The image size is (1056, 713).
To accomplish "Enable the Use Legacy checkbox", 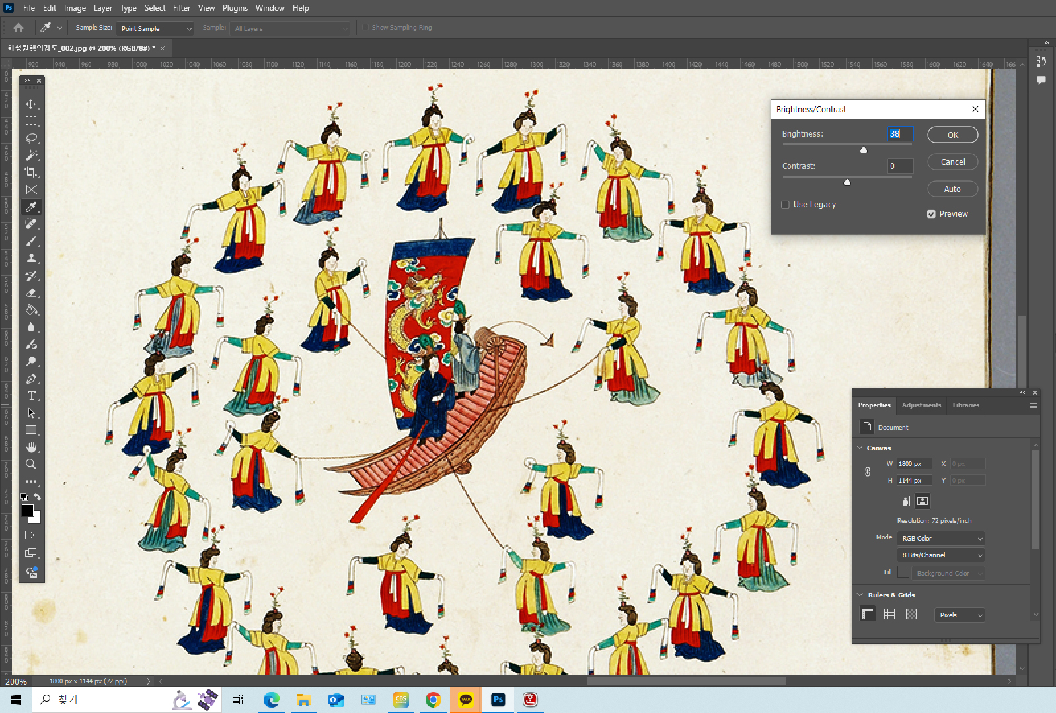I will tap(785, 205).
